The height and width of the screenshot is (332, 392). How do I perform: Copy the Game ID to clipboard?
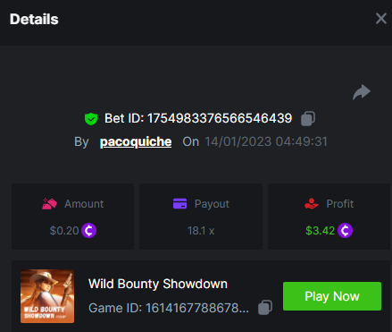pyautogui.click(x=265, y=307)
